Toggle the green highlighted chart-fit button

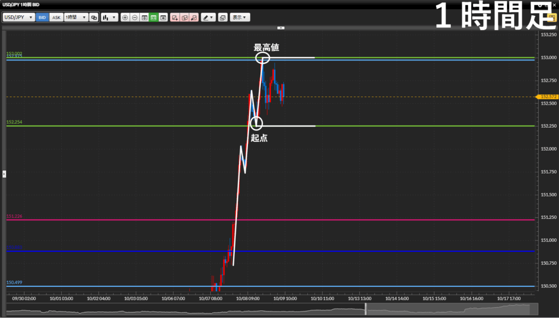click(x=154, y=17)
